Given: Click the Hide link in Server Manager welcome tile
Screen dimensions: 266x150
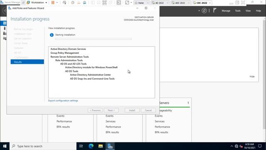Looking at the screenshot, I should 252,77.
